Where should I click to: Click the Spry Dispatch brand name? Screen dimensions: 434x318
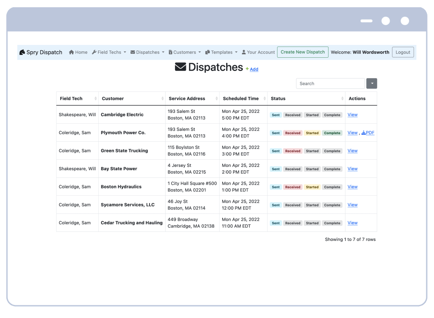(44, 52)
